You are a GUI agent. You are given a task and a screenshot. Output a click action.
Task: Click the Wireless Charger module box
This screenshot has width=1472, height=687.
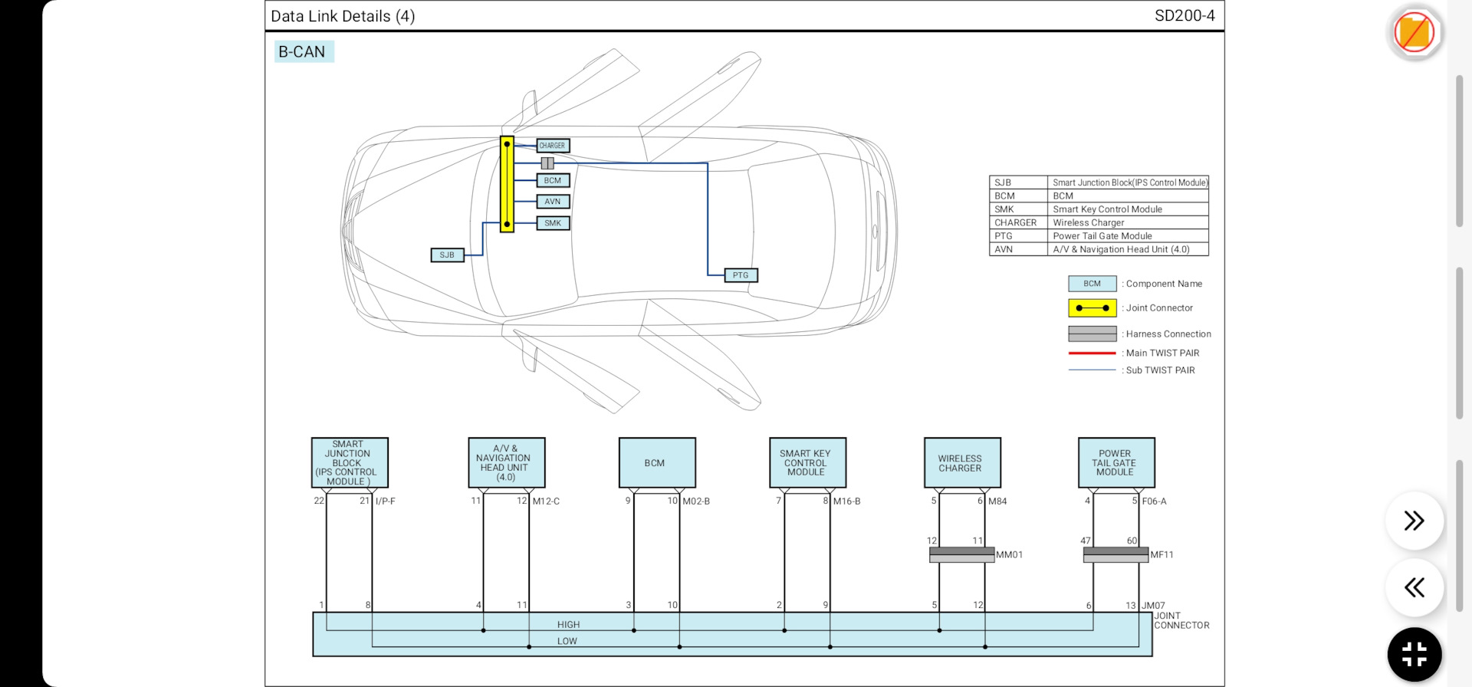tap(961, 462)
